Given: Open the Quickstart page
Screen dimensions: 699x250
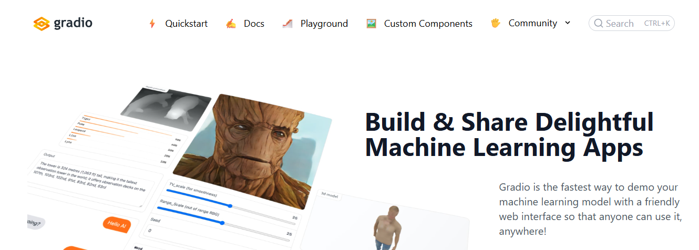Looking at the screenshot, I should [x=186, y=24].
